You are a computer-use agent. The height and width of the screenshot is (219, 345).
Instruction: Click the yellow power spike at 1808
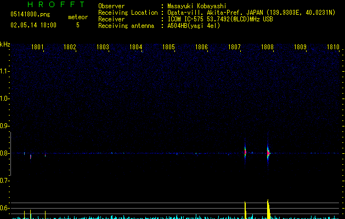tap(268, 209)
